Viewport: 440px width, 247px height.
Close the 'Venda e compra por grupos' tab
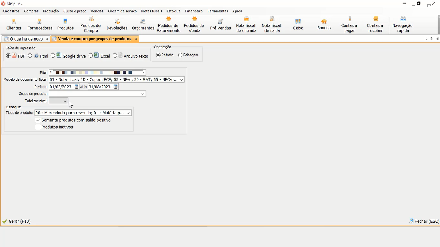[x=136, y=39]
